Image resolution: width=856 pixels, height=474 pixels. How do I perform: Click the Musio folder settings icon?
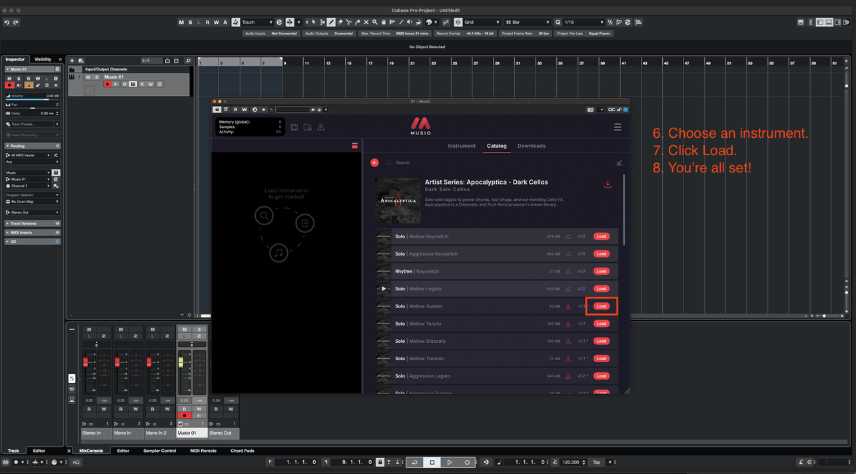[307, 127]
